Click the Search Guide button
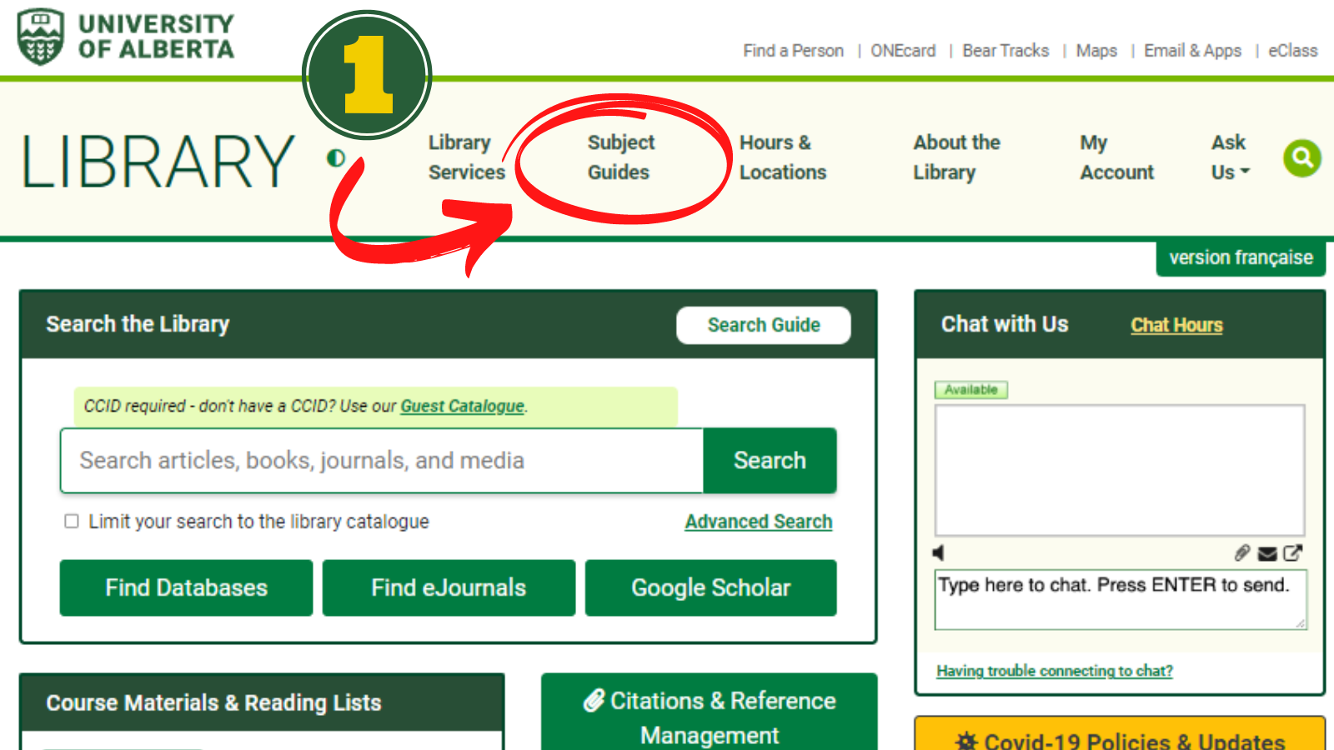The image size is (1334, 750). coord(764,325)
